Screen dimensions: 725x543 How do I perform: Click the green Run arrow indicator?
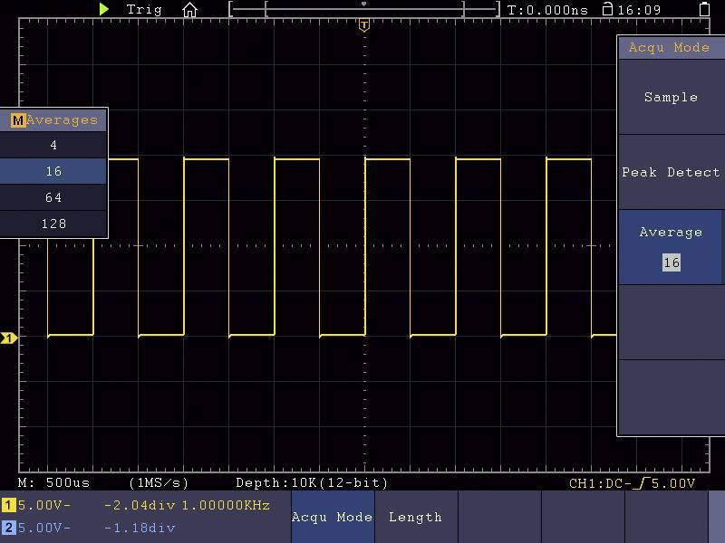102,10
